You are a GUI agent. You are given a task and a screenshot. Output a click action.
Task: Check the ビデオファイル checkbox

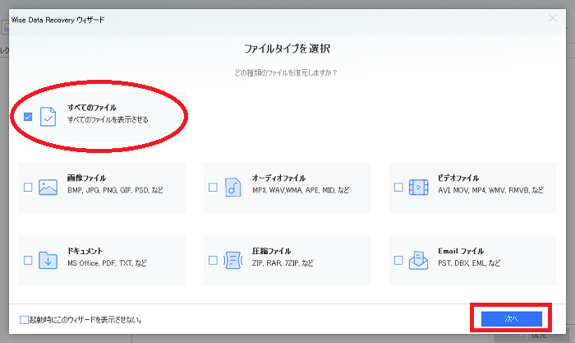tap(398, 188)
